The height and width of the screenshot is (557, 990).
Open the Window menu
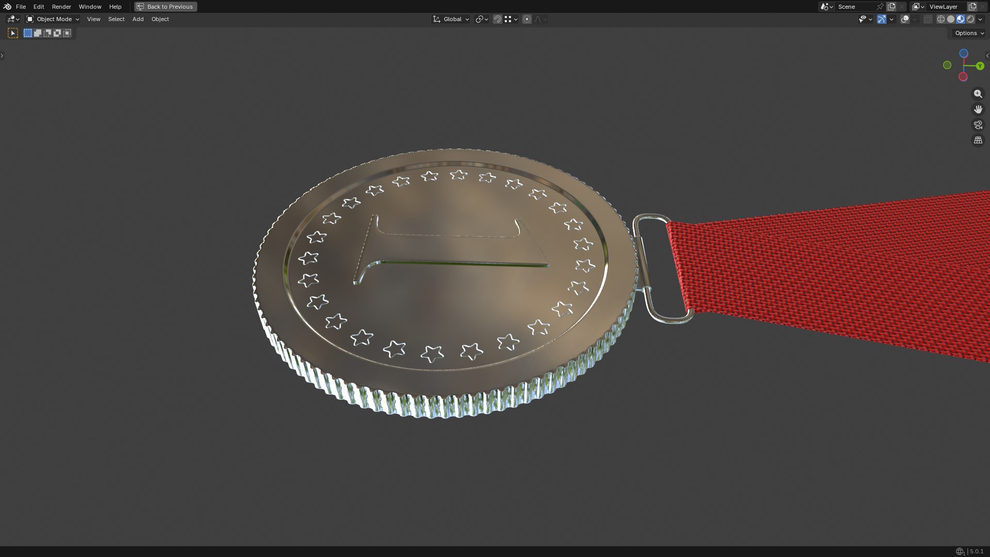(90, 7)
